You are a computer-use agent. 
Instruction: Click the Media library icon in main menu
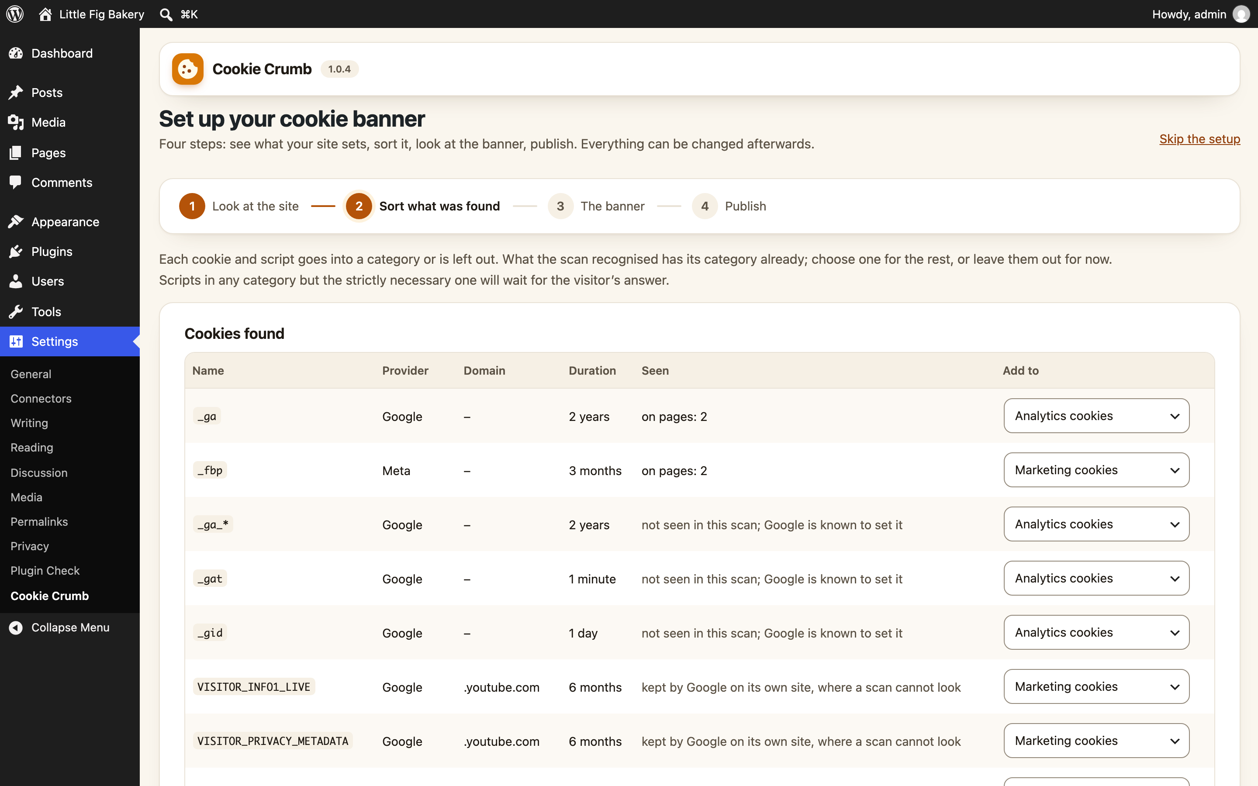16,123
